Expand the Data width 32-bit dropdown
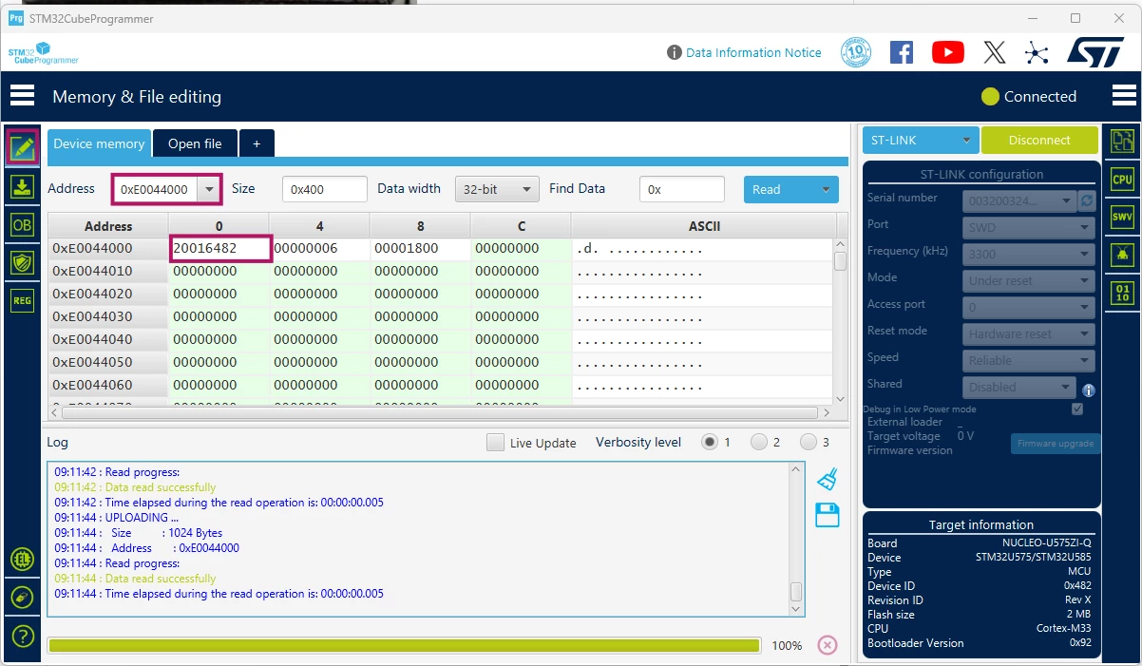The height and width of the screenshot is (666, 1142). click(x=497, y=189)
